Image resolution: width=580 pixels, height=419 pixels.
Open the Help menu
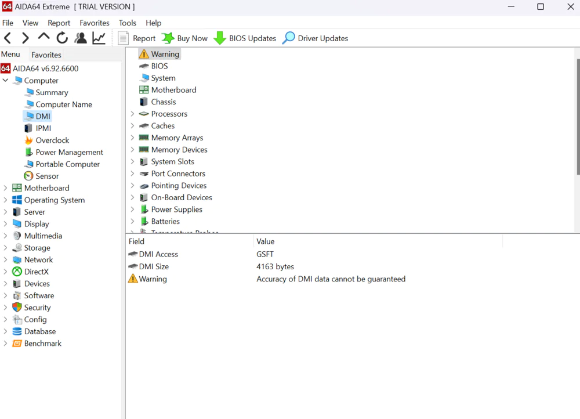click(154, 23)
